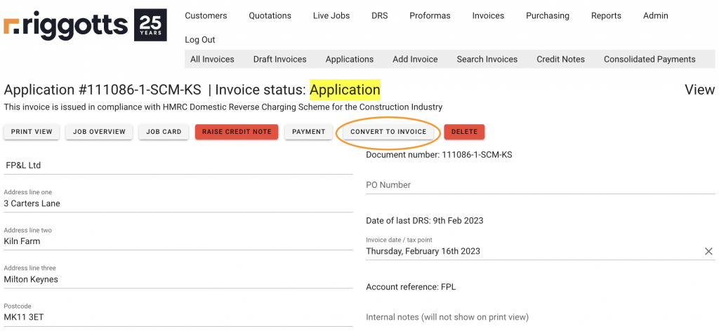Click the Job Overview button
This screenshot has width=719, height=331.
(99, 132)
